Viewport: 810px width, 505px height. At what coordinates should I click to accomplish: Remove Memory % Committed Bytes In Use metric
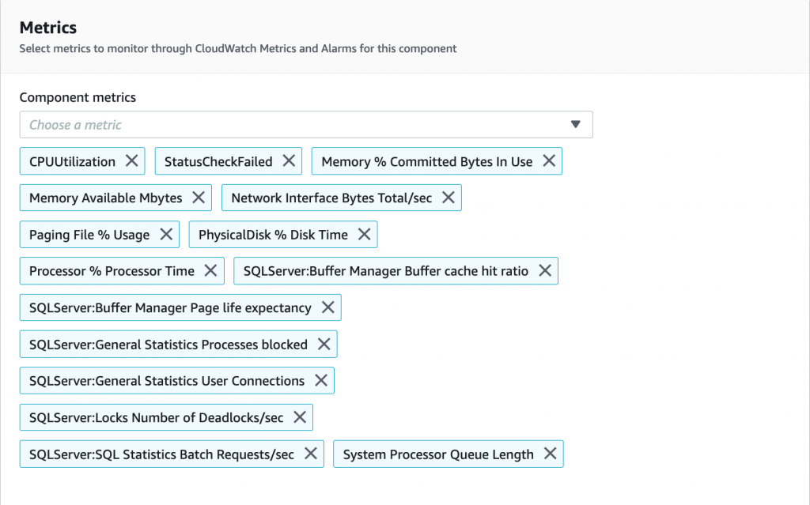(x=549, y=160)
